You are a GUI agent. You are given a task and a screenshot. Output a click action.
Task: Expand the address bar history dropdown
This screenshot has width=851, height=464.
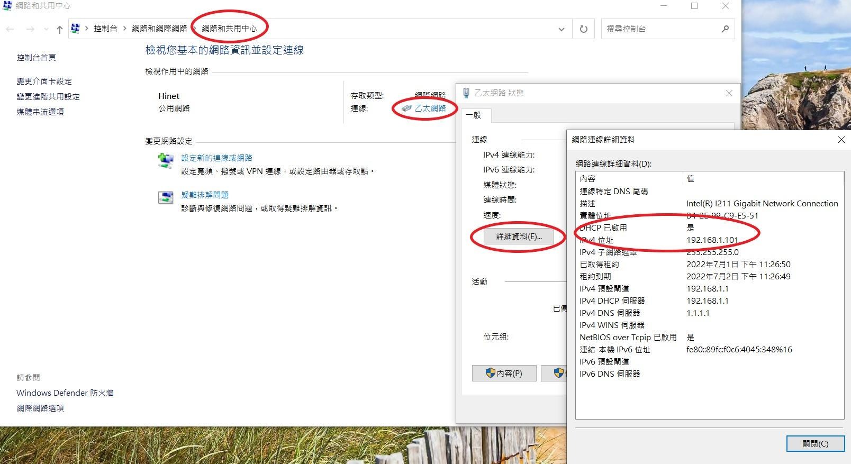pos(562,29)
